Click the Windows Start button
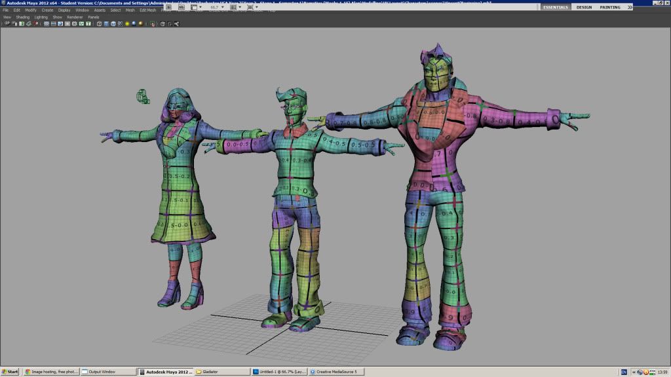 coord(10,372)
